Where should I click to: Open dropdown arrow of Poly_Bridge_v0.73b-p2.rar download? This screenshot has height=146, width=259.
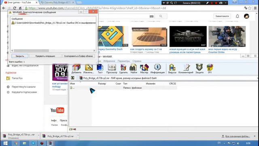point(78,135)
